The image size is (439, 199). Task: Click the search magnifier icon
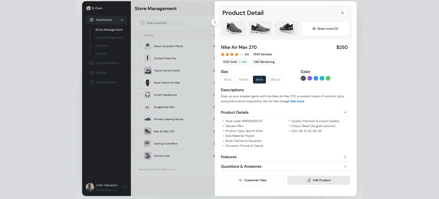click(143, 23)
